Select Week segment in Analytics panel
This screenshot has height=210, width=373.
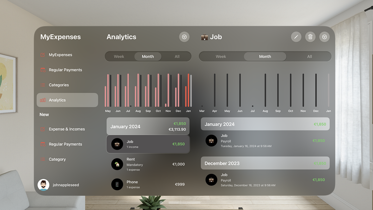tap(119, 56)
